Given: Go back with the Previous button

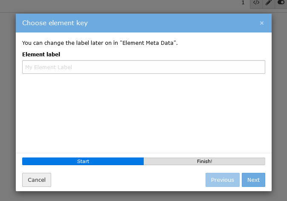Looking at the screenshot, I should pyautogui.click(x=222, y=180).
